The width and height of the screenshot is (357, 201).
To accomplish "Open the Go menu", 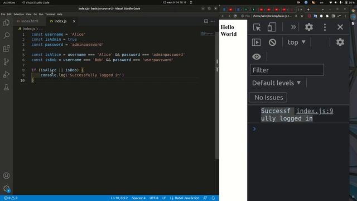I will tap(35, 14).
